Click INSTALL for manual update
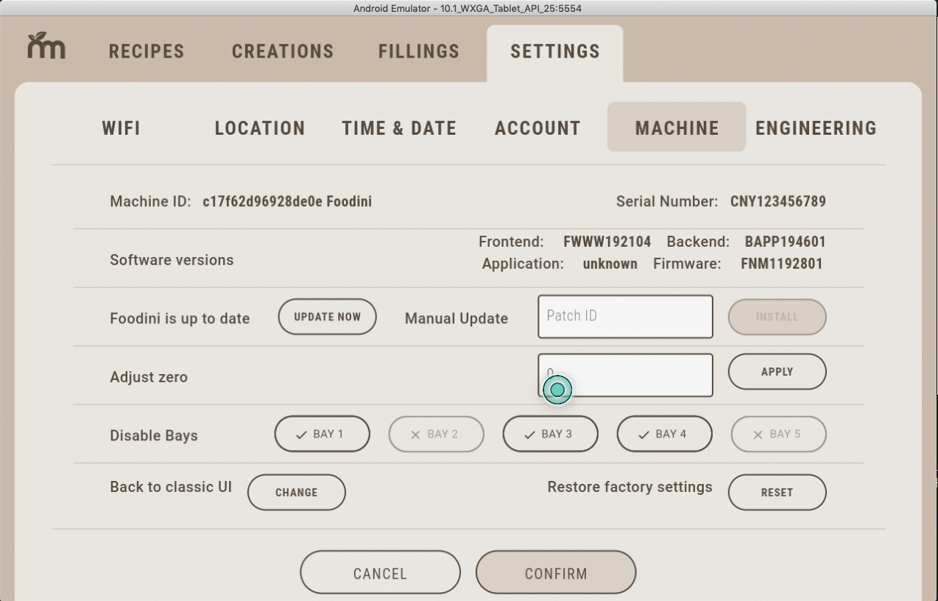 [777, 317]
